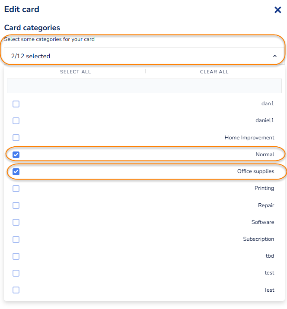Enable the Home Improvement checkbox
Viewport: 287px width, 309px height.
pyautogui.click(x=16, y=138)
